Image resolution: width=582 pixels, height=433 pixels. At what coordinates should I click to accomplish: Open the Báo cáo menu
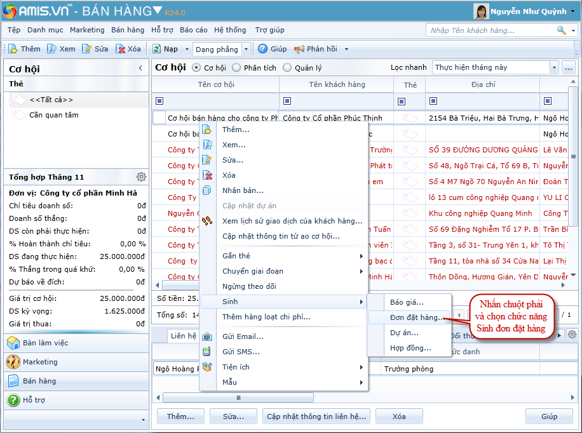point(193,30)
